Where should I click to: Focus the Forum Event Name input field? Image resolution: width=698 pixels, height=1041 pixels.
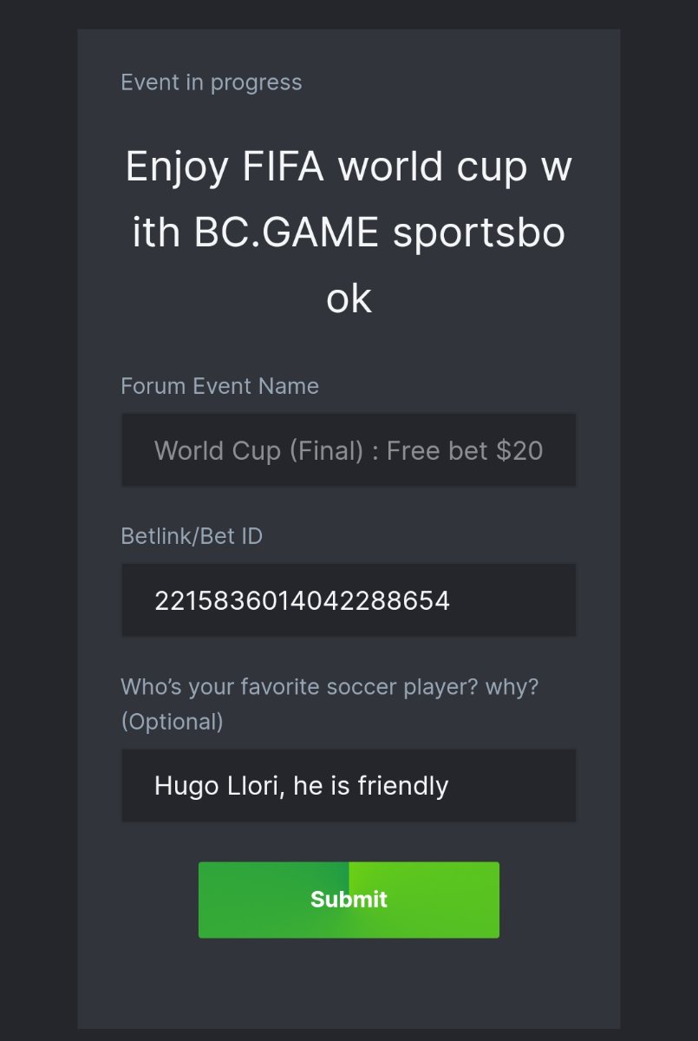[349, 450]
